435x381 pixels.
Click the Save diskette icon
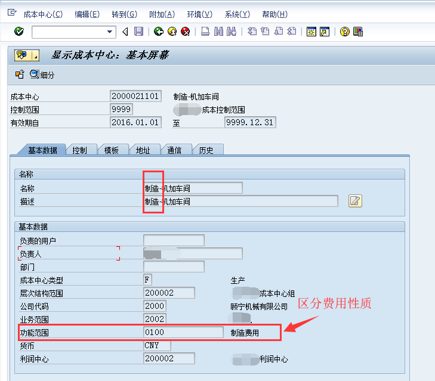point(138,32)
